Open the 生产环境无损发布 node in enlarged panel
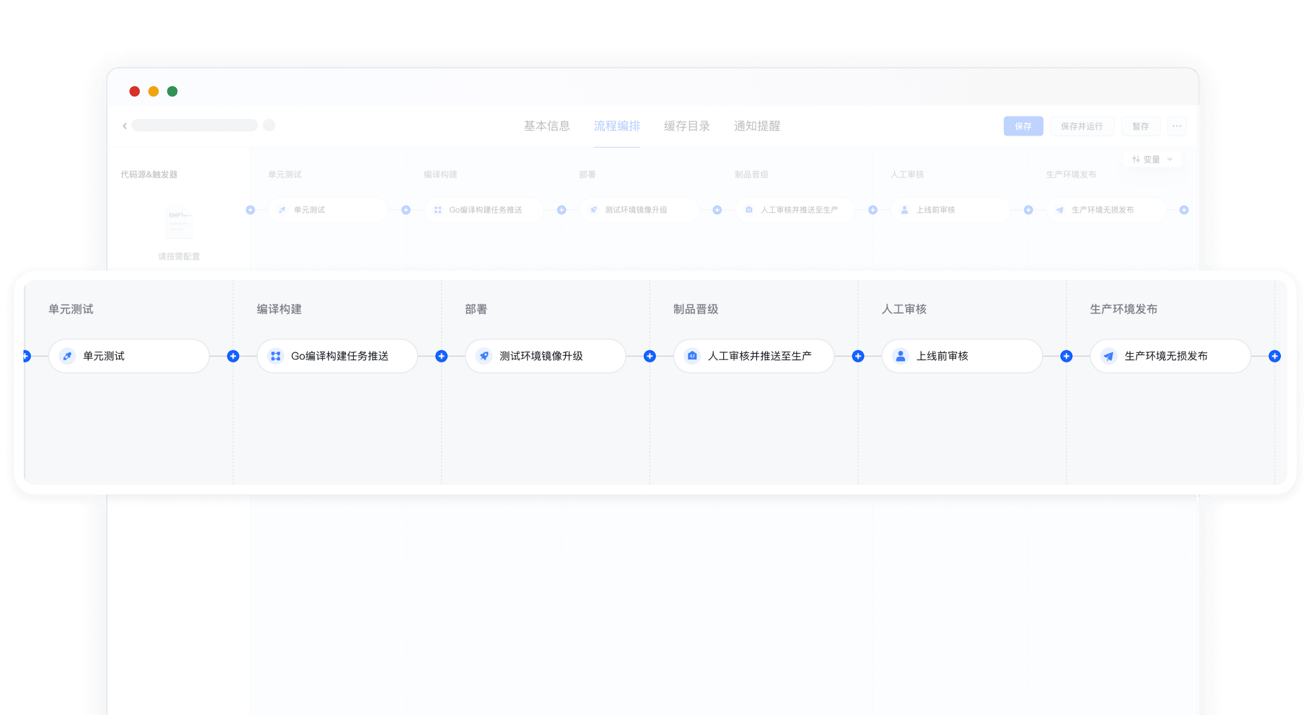 pos(1170,356)
